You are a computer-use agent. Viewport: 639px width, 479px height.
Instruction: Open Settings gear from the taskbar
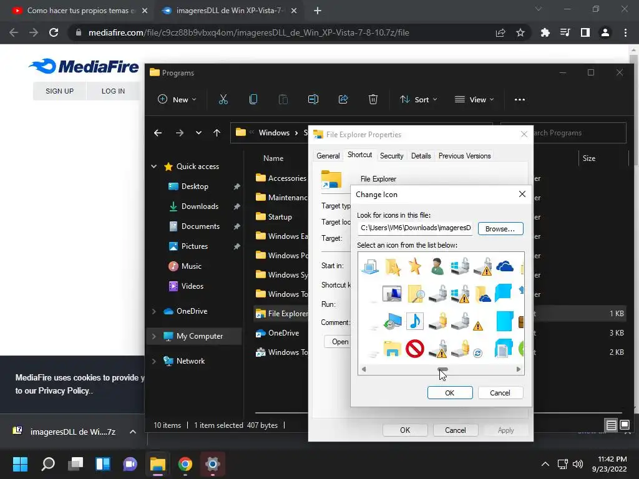212,464
